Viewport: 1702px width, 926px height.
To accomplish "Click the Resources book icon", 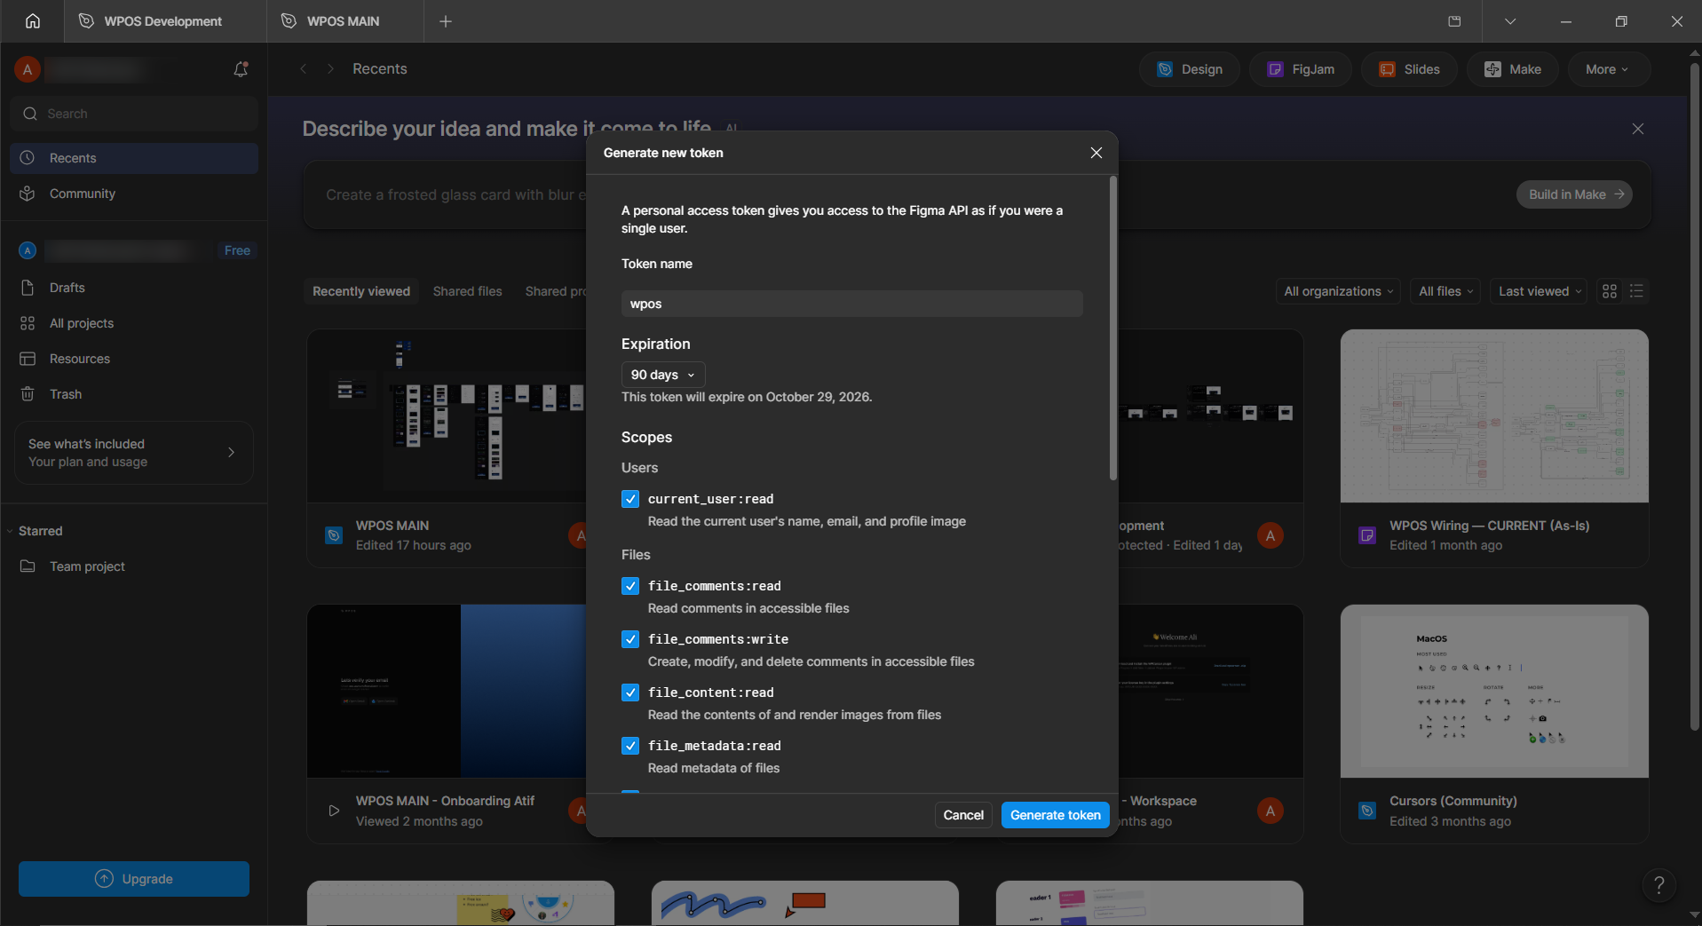I will click(x=28, y=359).
